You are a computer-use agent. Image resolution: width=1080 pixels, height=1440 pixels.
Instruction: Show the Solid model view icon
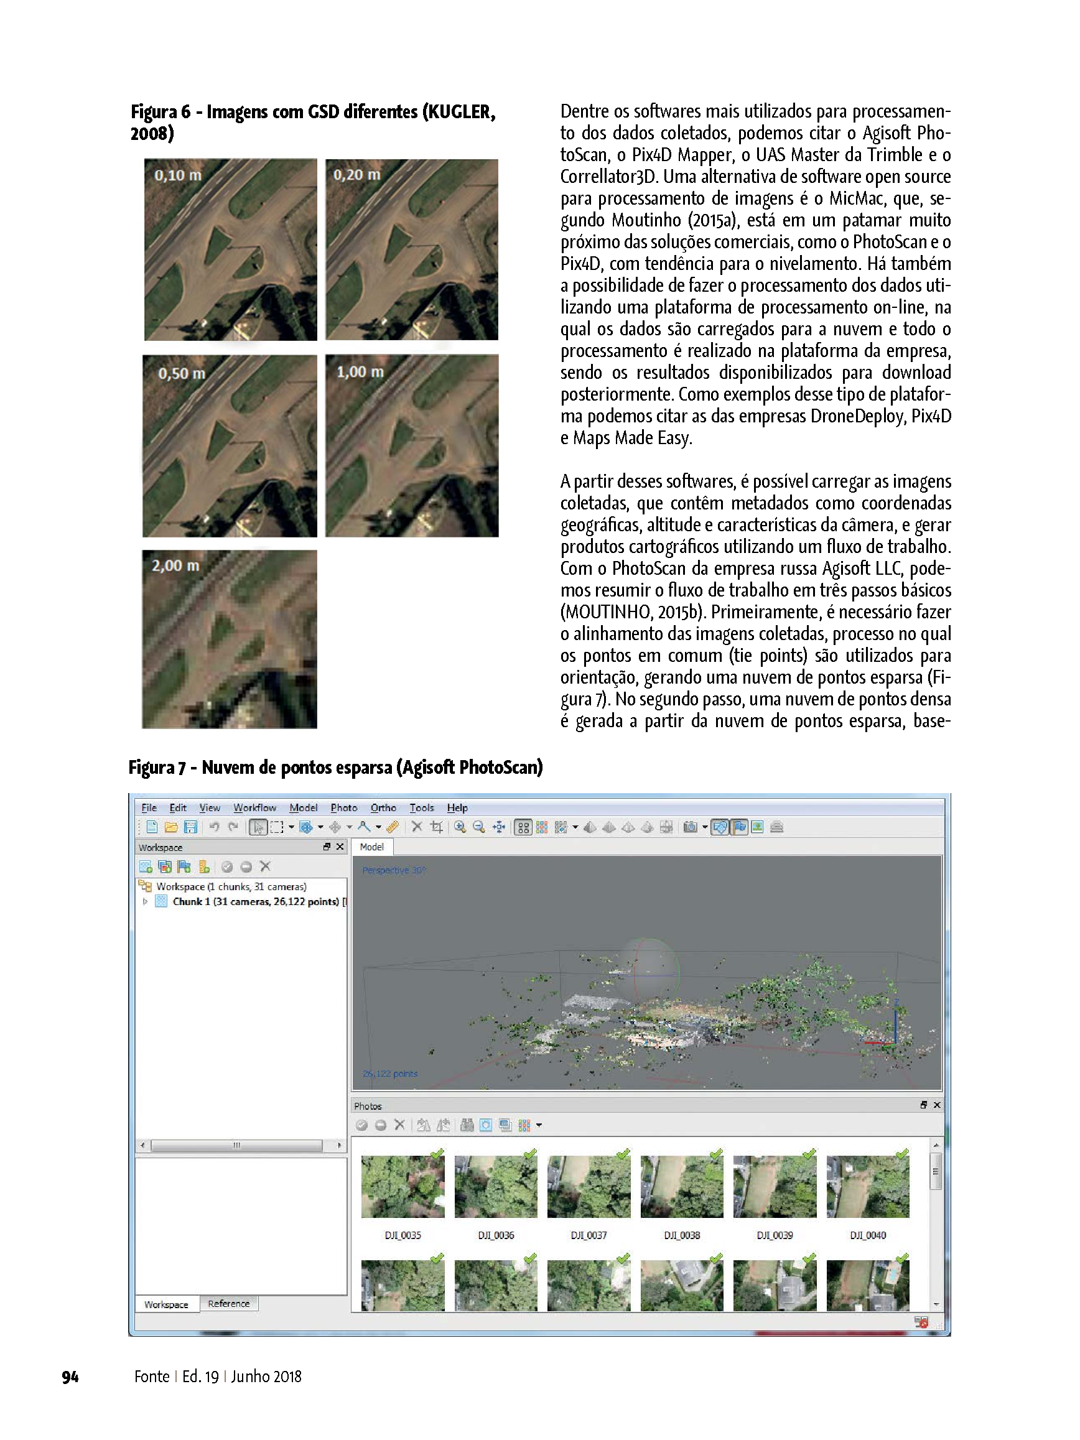pos(609,827)
